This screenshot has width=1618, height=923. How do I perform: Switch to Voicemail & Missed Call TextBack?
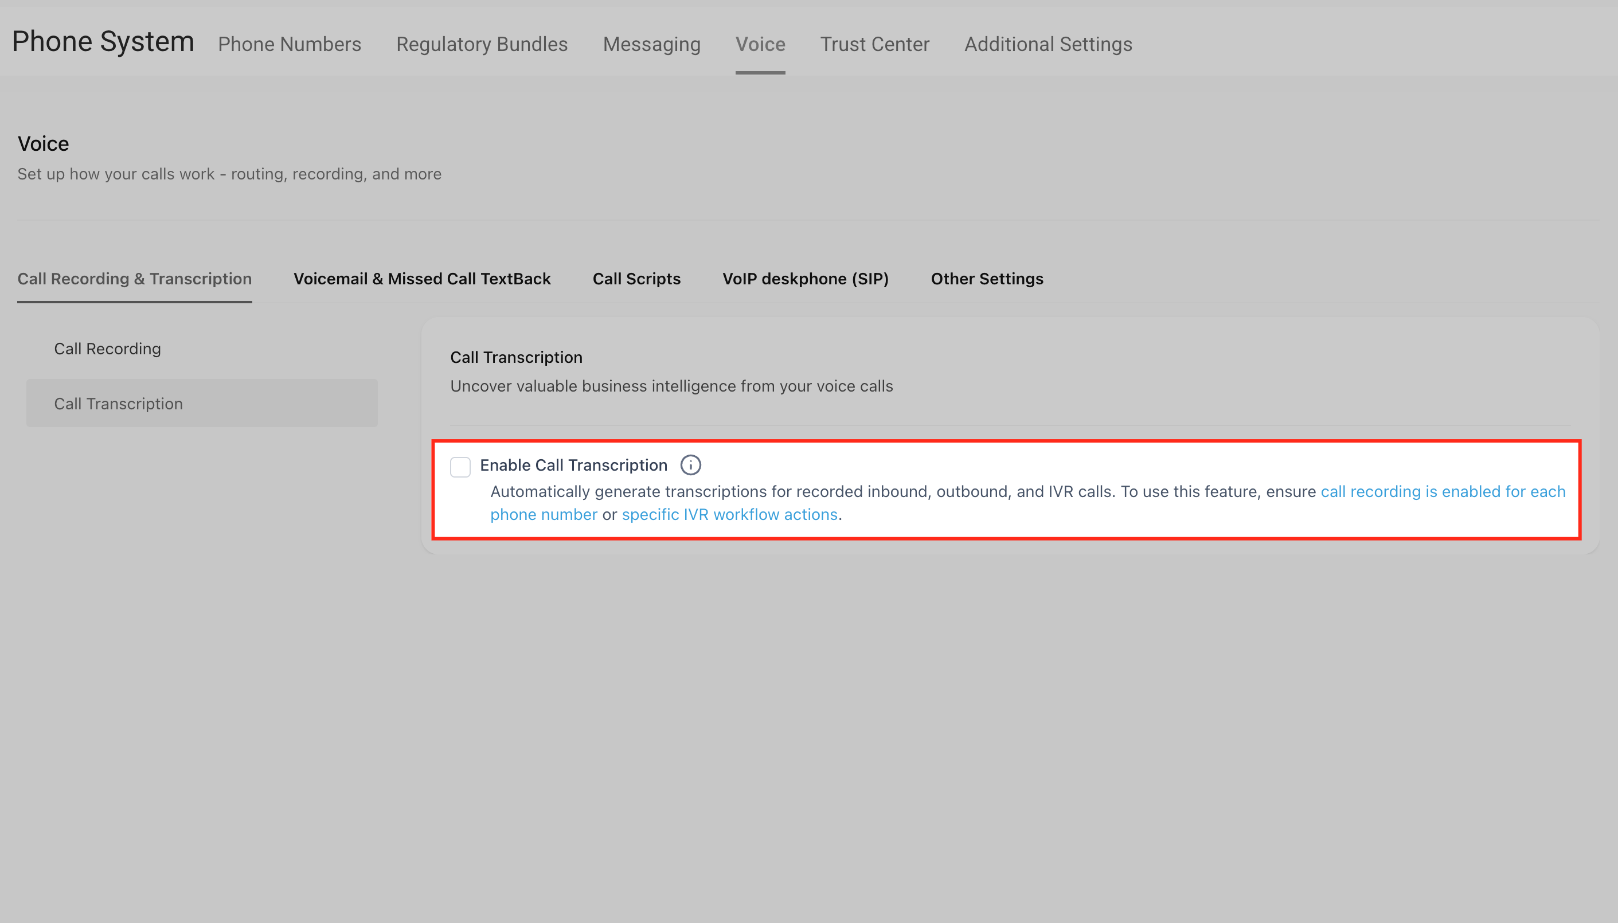coord(421,279)
